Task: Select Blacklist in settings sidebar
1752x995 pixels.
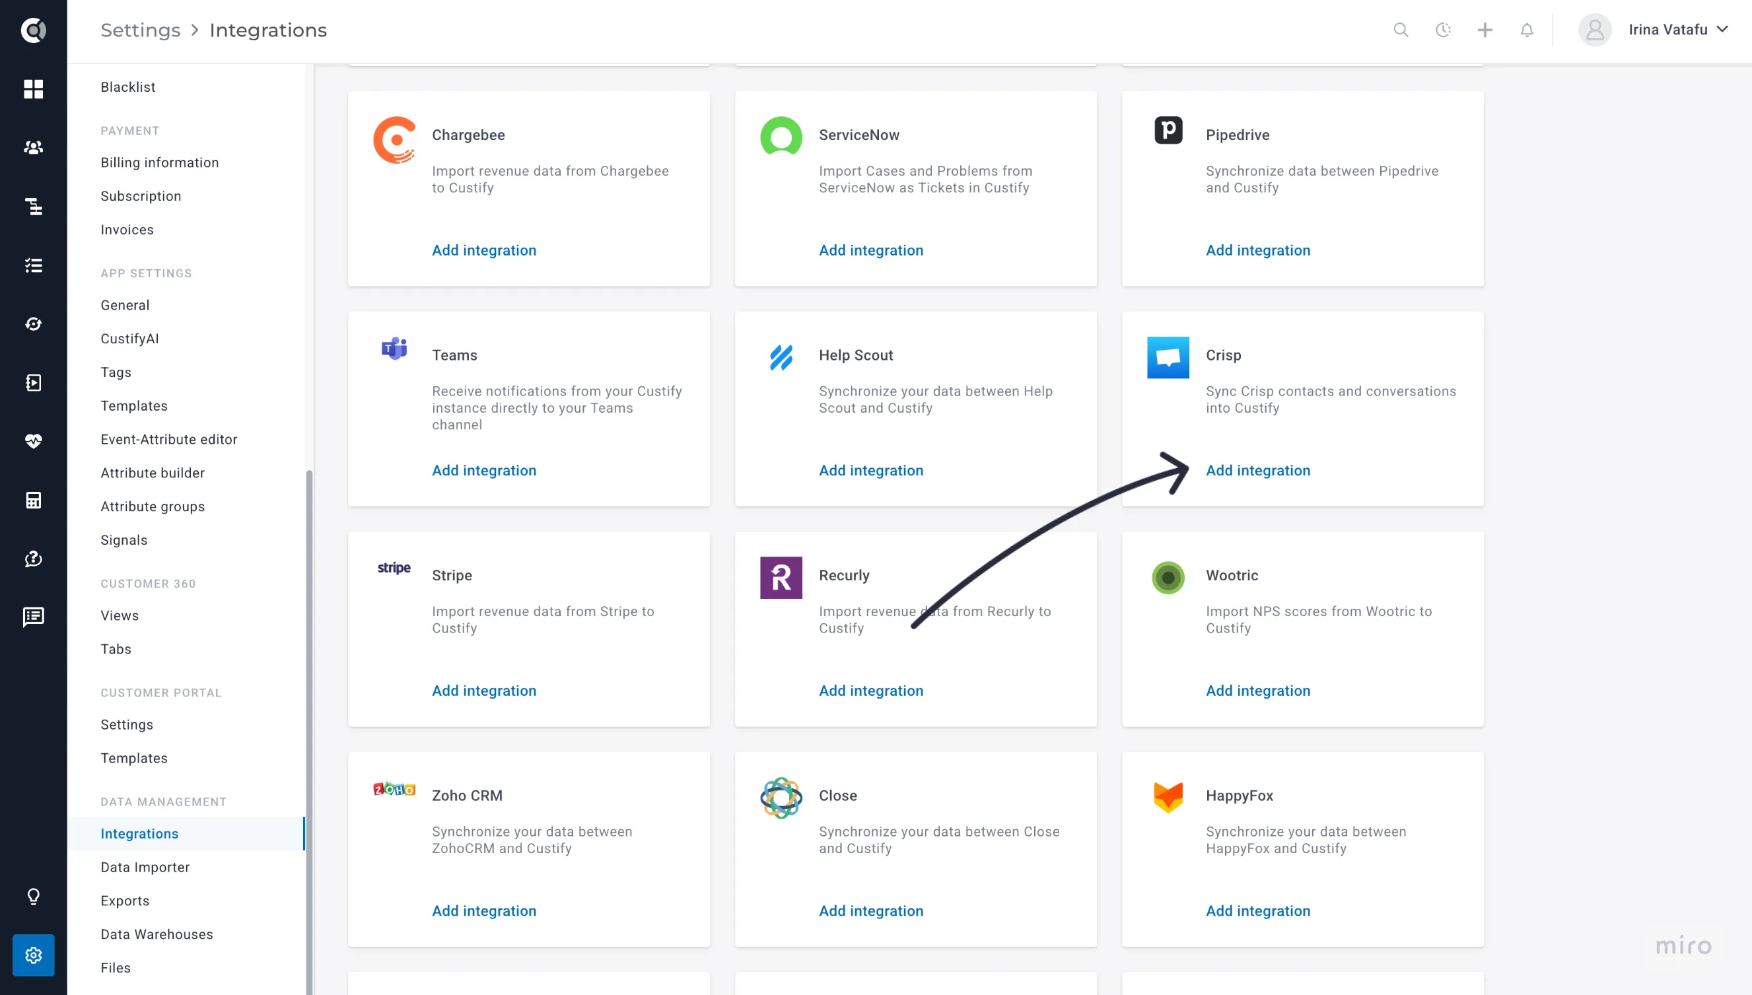Action: [127, 86]
